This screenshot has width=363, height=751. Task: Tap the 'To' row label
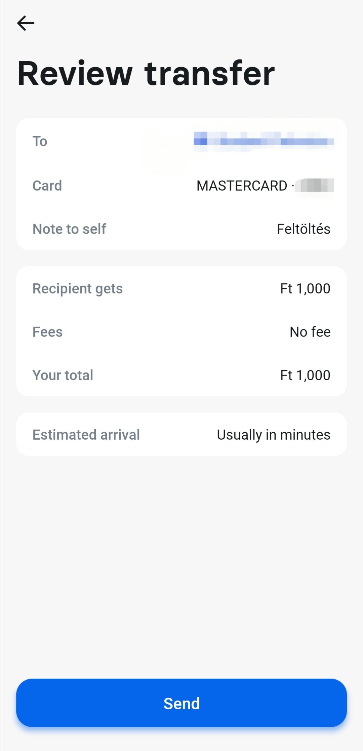pos(40,141)
